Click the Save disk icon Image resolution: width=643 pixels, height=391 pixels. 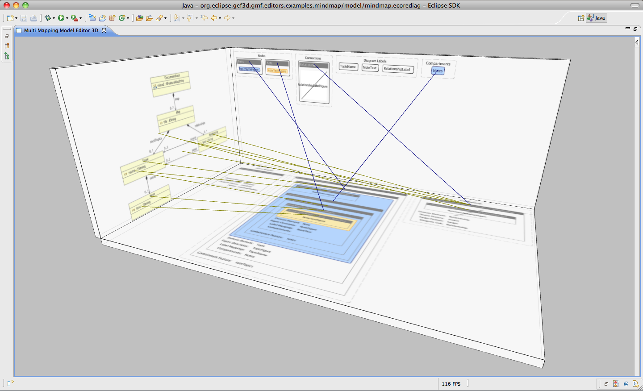coord(24,18)
